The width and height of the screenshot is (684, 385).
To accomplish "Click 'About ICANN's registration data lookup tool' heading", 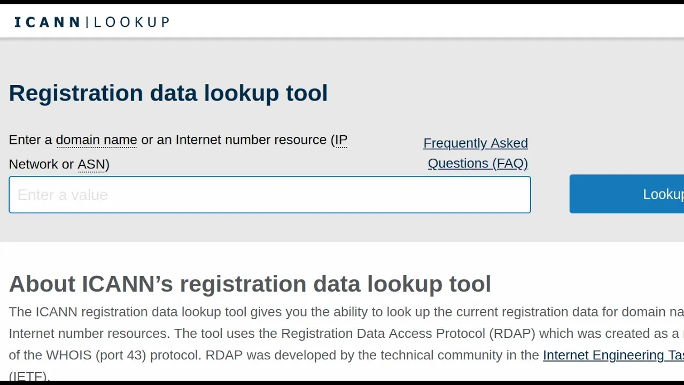I will pyautogui.click(x=250, y=284).
